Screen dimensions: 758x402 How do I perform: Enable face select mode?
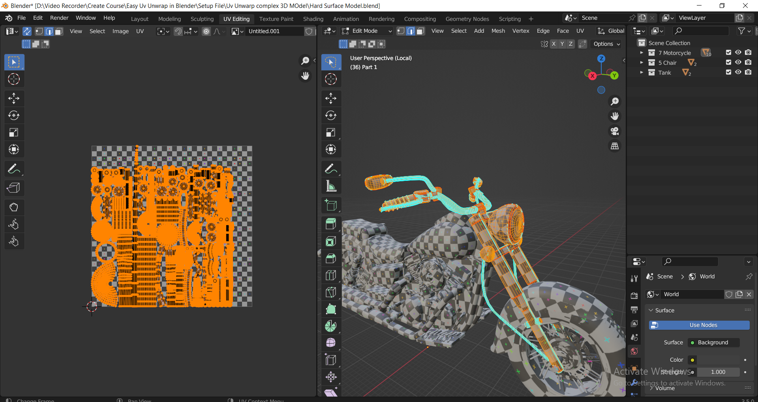(x=420, y=31)
